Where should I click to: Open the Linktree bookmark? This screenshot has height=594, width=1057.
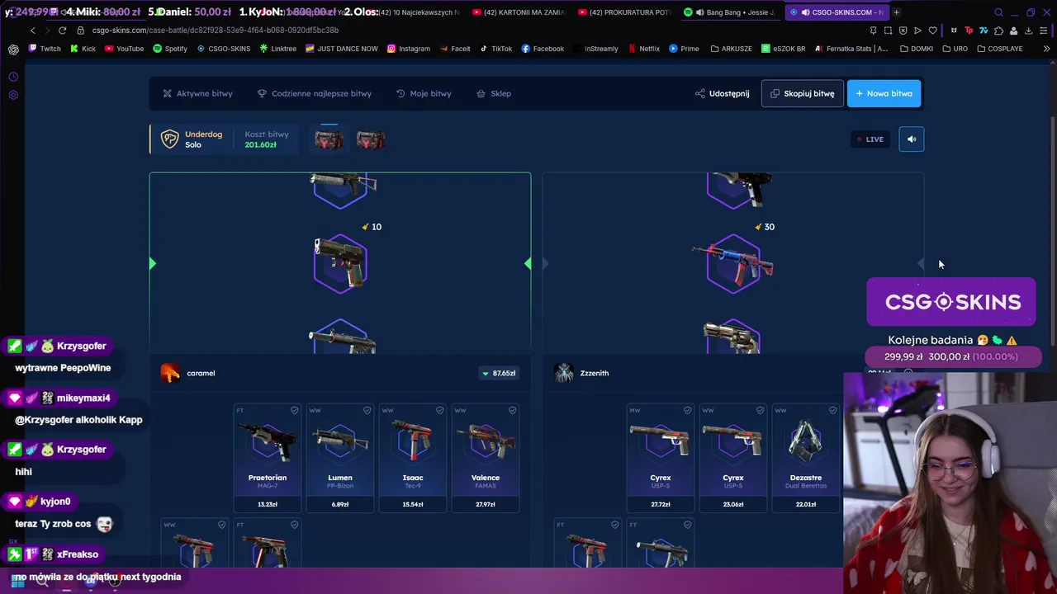pos(278,49)
